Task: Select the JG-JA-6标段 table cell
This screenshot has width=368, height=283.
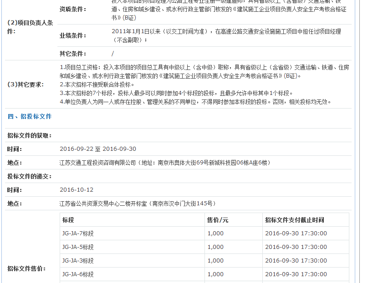Action: tap(78, 274)
